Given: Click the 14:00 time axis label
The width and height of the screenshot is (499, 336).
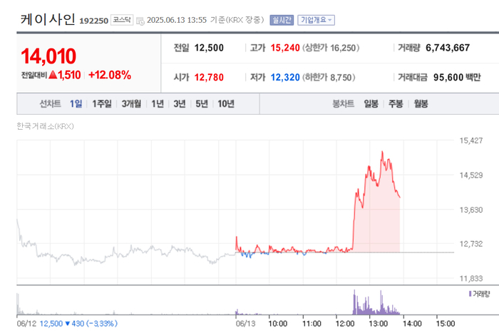Looking at the screenshot, I should pos(412,324).
